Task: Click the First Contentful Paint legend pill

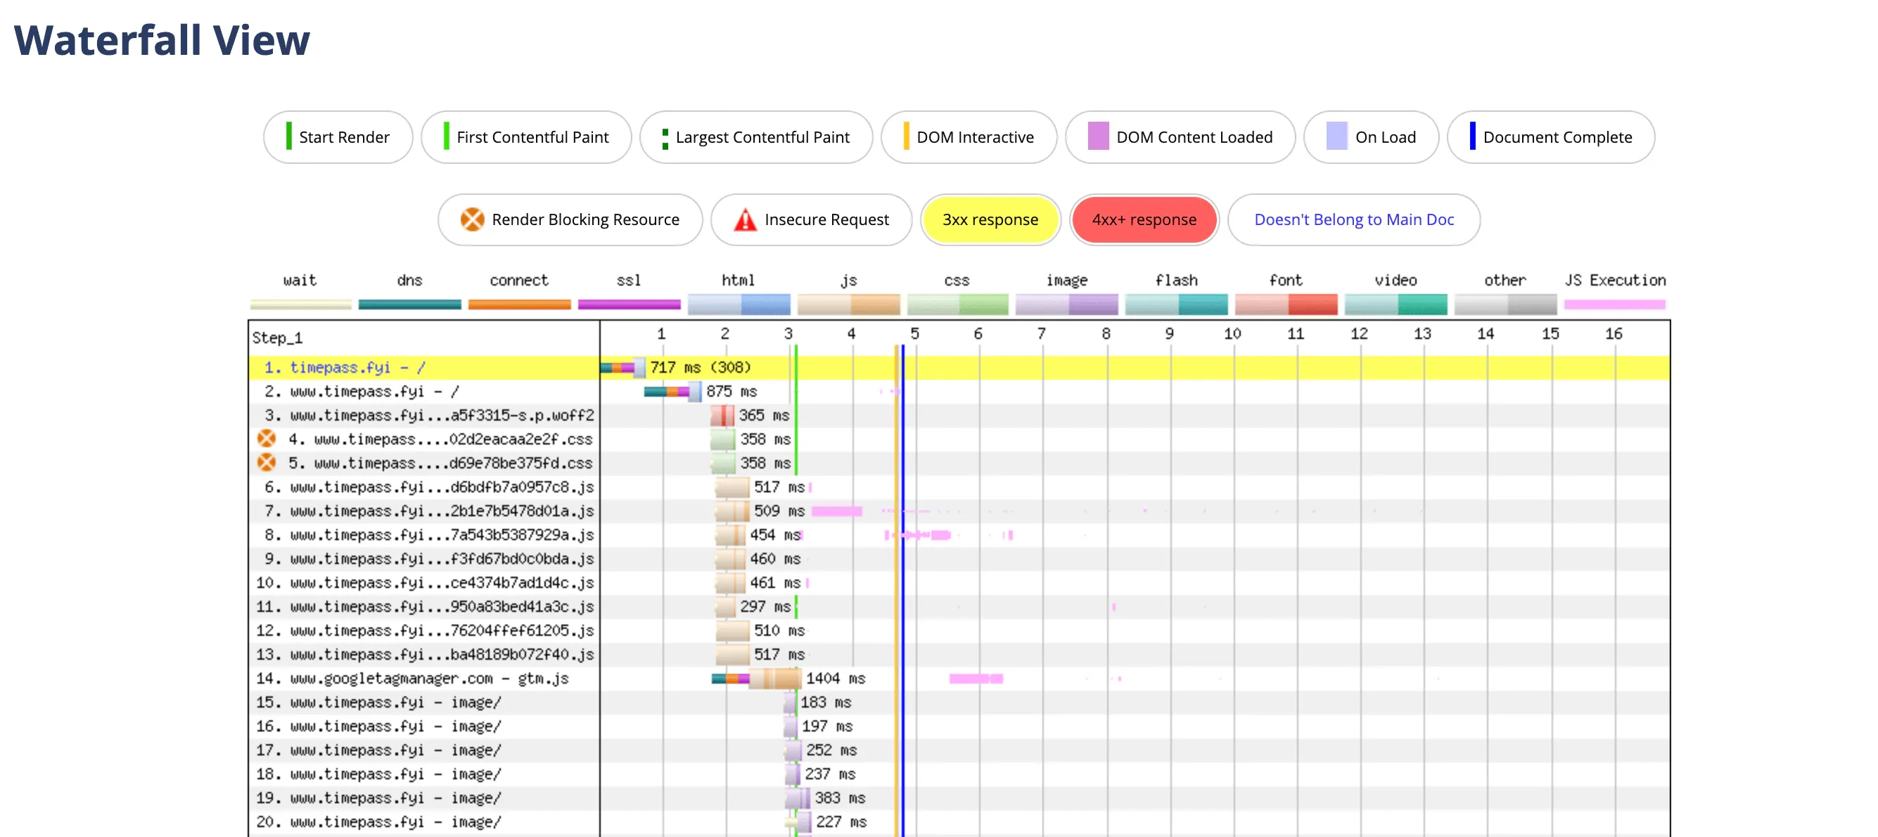Action: coord(525,137)
